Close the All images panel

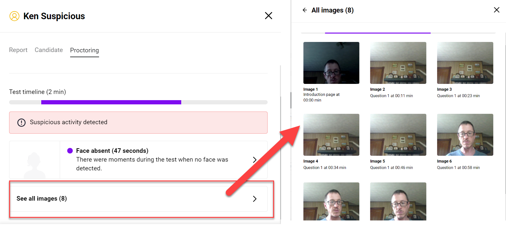[x=496, y=10]
